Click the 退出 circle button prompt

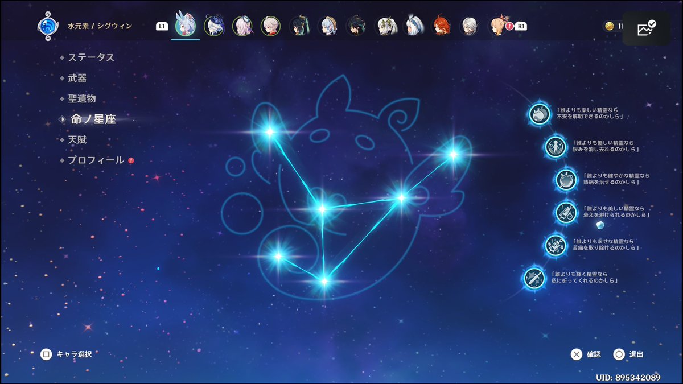(619, 354)
